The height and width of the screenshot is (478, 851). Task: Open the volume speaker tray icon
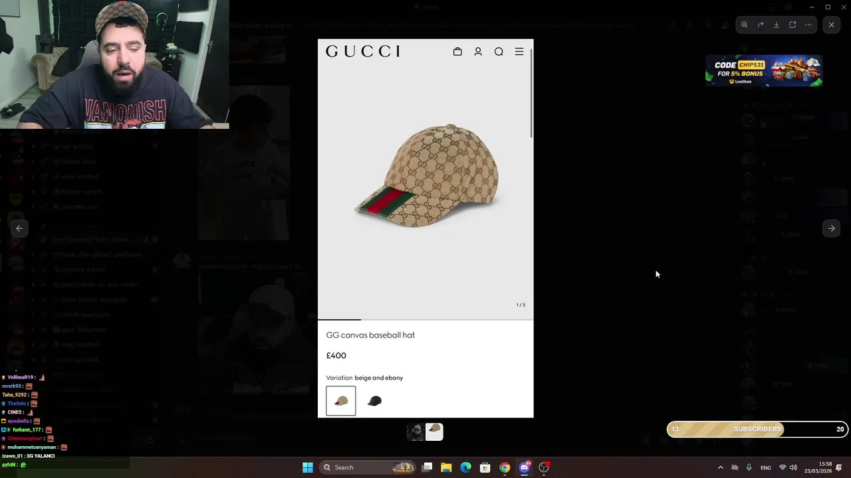[793, 467]
